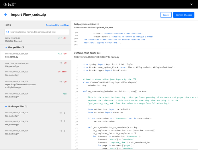Click the search magnifier icon
198x150 pixels.
coord(7,32)
